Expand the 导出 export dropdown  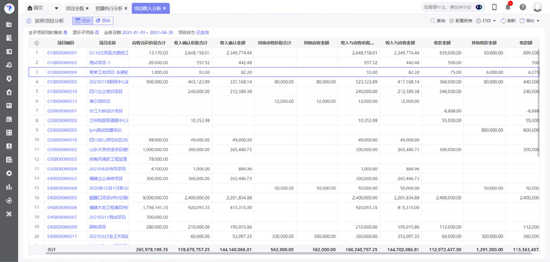[x=529, y=21]
